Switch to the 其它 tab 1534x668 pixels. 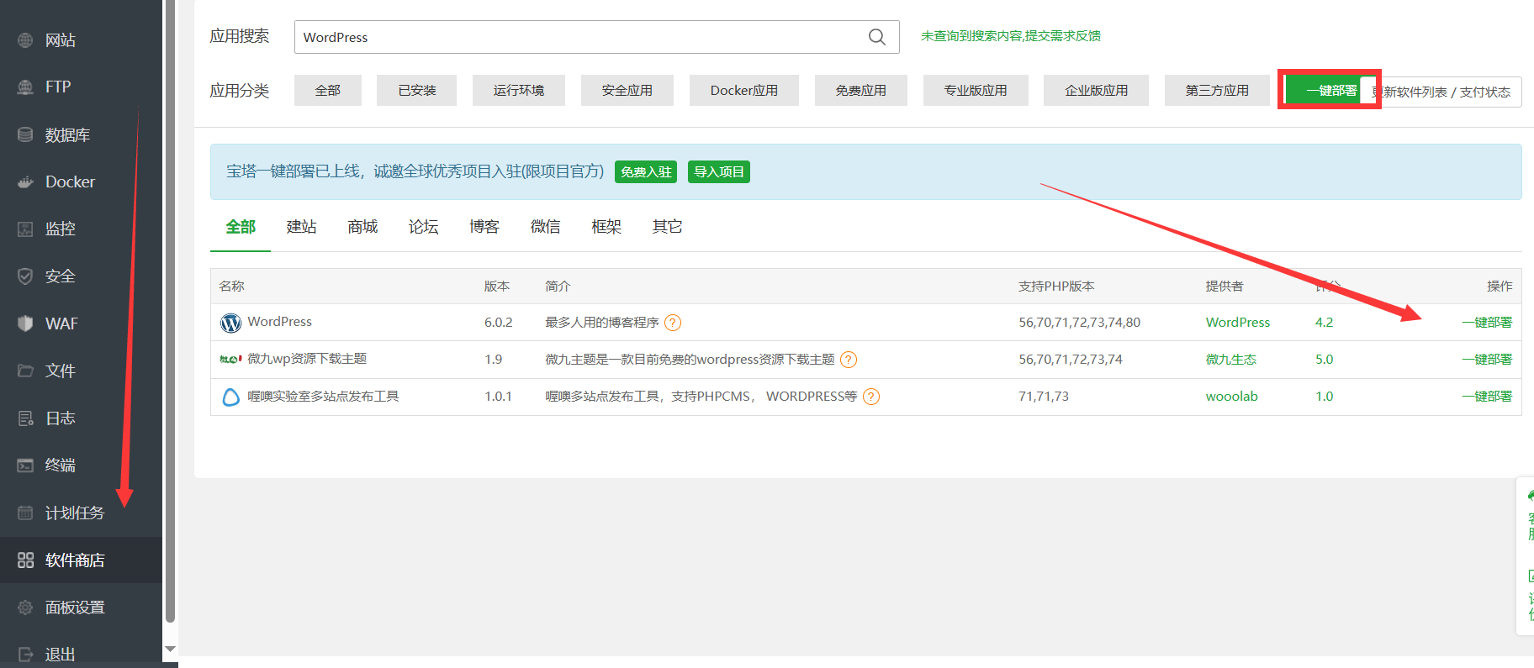(x=667, y=227)
